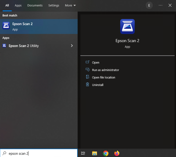Viewport: 176px width, 157px height.
Task: Open the More filters dropdown
Action: click(x=70, y=5)
